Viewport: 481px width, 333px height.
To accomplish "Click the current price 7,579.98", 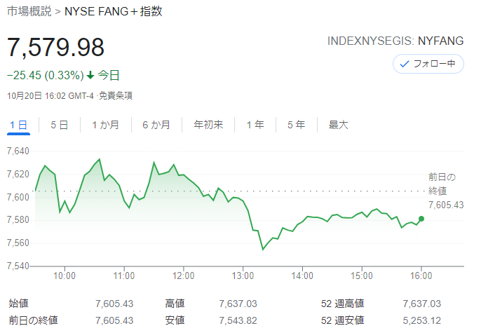I will (55, 48).
